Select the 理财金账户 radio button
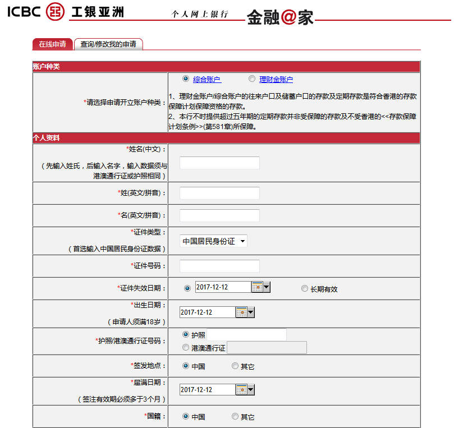 pos(252,79)
